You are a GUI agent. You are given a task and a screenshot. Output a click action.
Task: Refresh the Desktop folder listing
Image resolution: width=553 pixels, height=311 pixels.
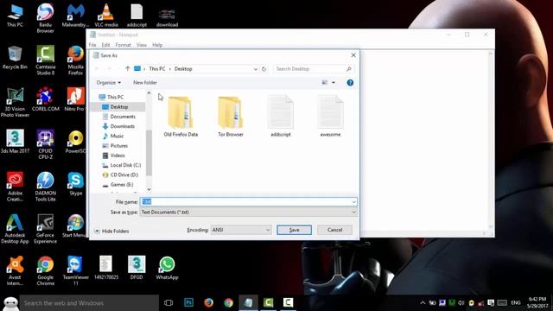click(264, 69)
